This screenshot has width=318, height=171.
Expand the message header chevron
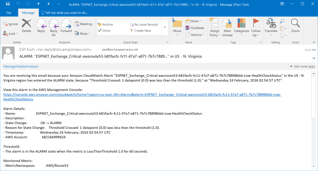(x=314, y=58)
